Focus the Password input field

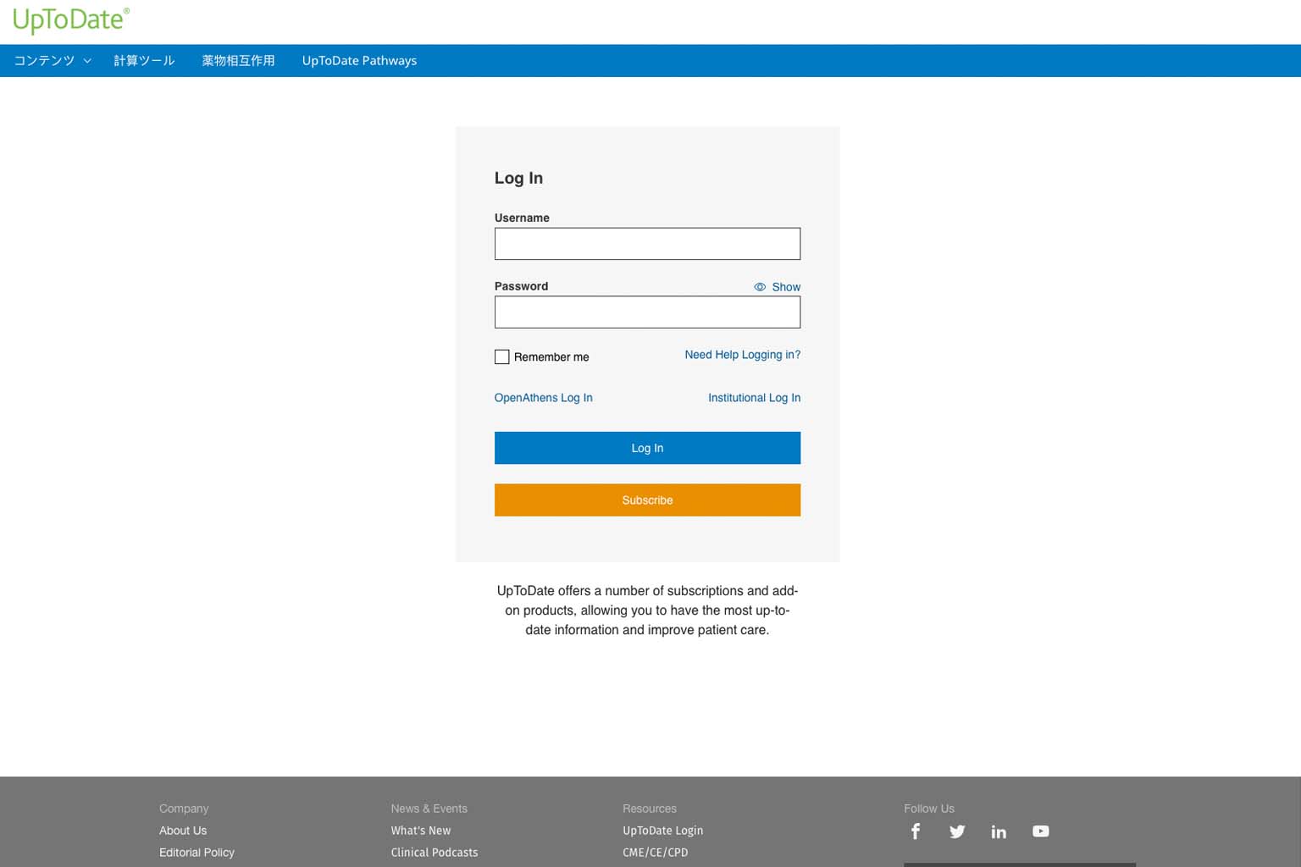(x=647, y=312)
